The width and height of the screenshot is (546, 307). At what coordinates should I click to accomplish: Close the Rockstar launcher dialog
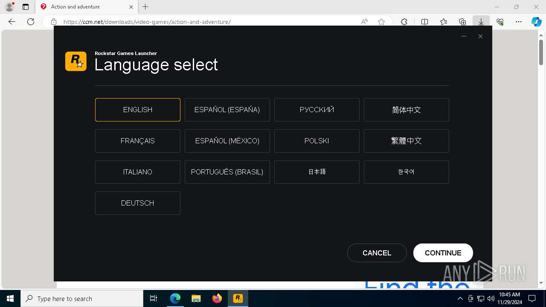[x=480, y=36]
